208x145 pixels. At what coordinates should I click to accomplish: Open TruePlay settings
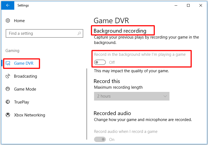click(22, 102)
